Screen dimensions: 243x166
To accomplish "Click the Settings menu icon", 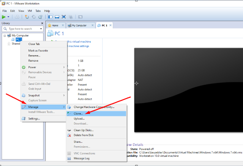I will pos(24,118).
